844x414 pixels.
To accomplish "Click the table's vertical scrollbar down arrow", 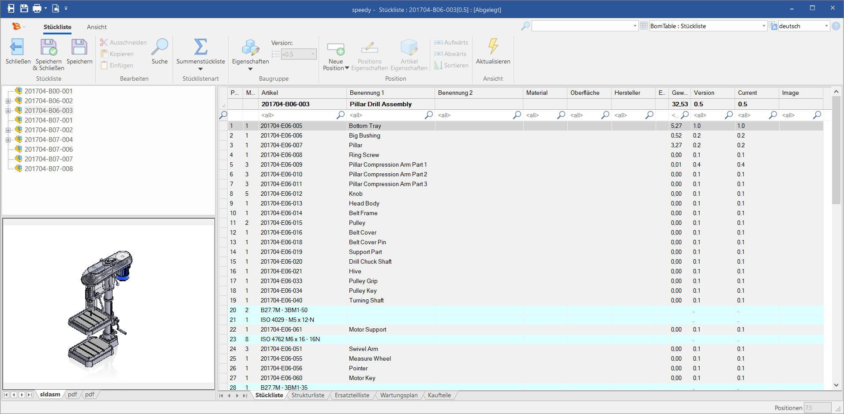I will click(x=836, y=385).
